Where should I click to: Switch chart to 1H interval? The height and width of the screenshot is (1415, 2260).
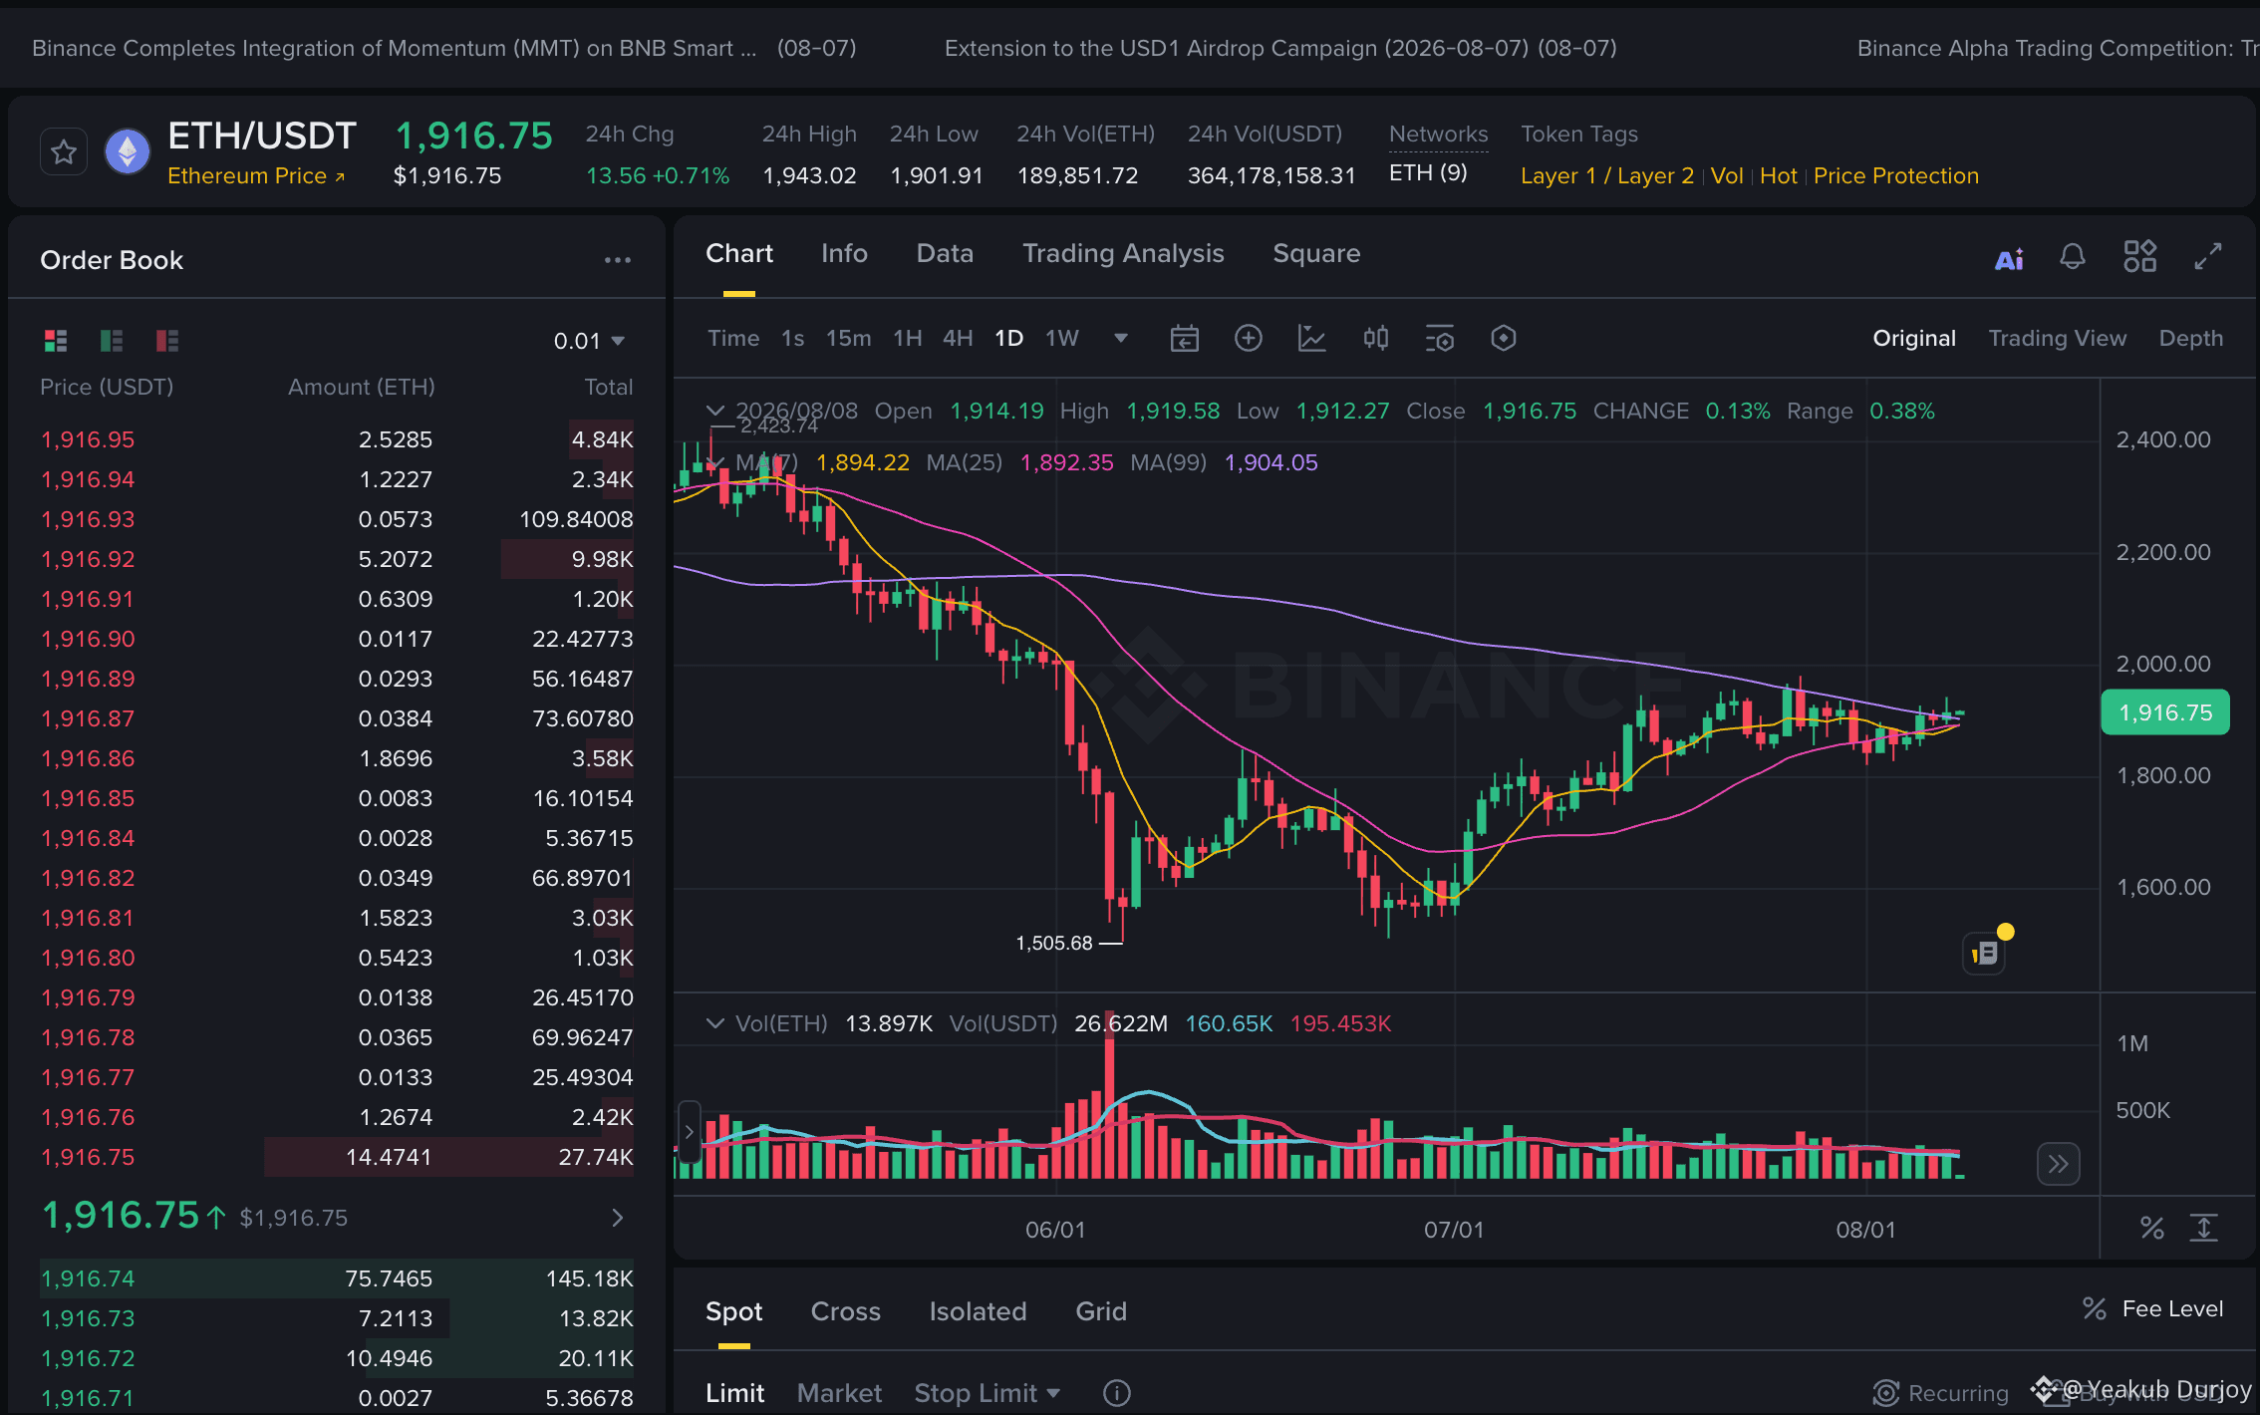[x=908, y=338]
